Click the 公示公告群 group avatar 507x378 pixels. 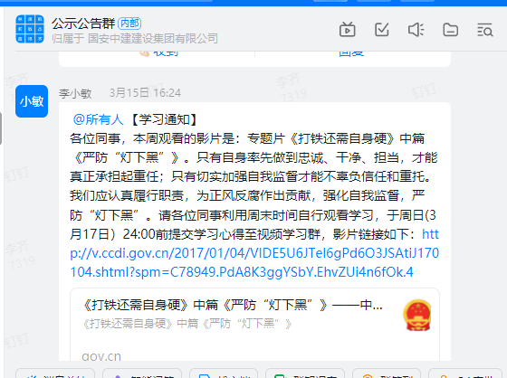(x=30, y=29)
